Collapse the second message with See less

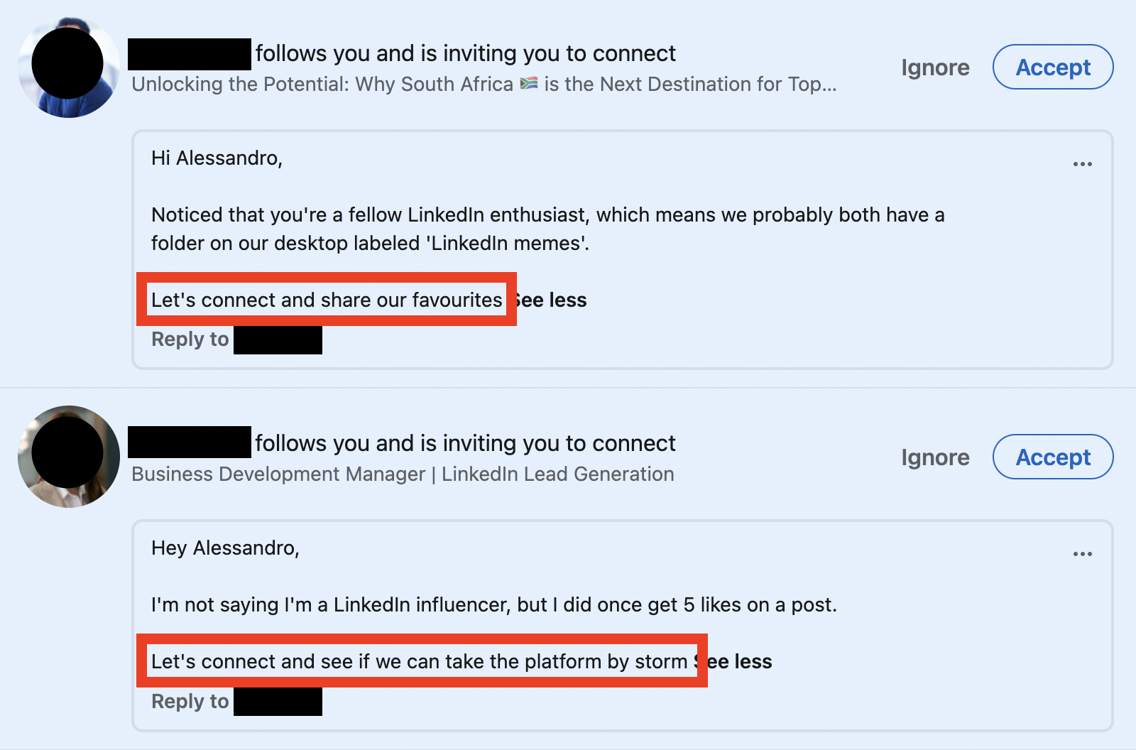click(738, 662)
